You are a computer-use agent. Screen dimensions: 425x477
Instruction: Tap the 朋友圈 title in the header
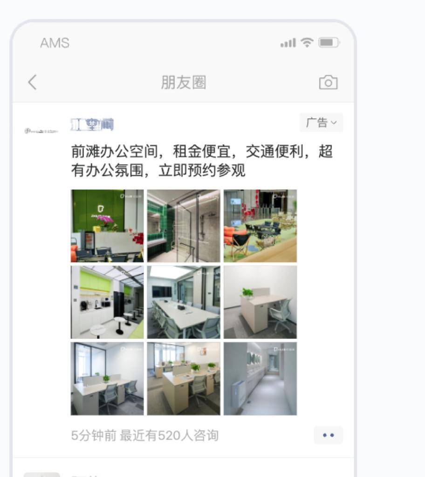184,82
